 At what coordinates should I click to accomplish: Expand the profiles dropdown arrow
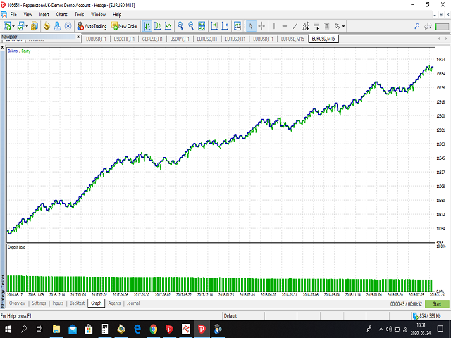28,26
